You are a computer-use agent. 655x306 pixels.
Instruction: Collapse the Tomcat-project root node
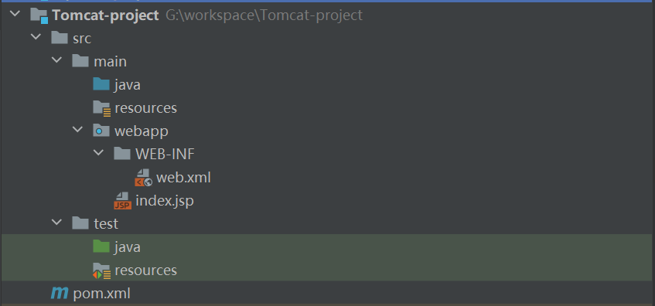(x=15, y=14)
